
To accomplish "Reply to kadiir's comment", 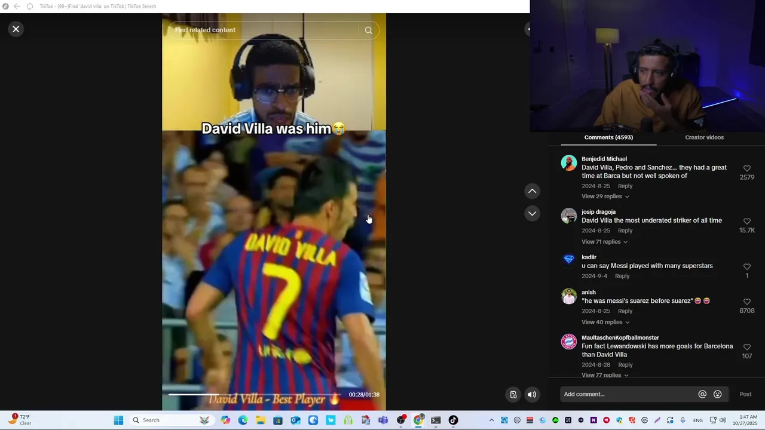I will pos(622,276).
